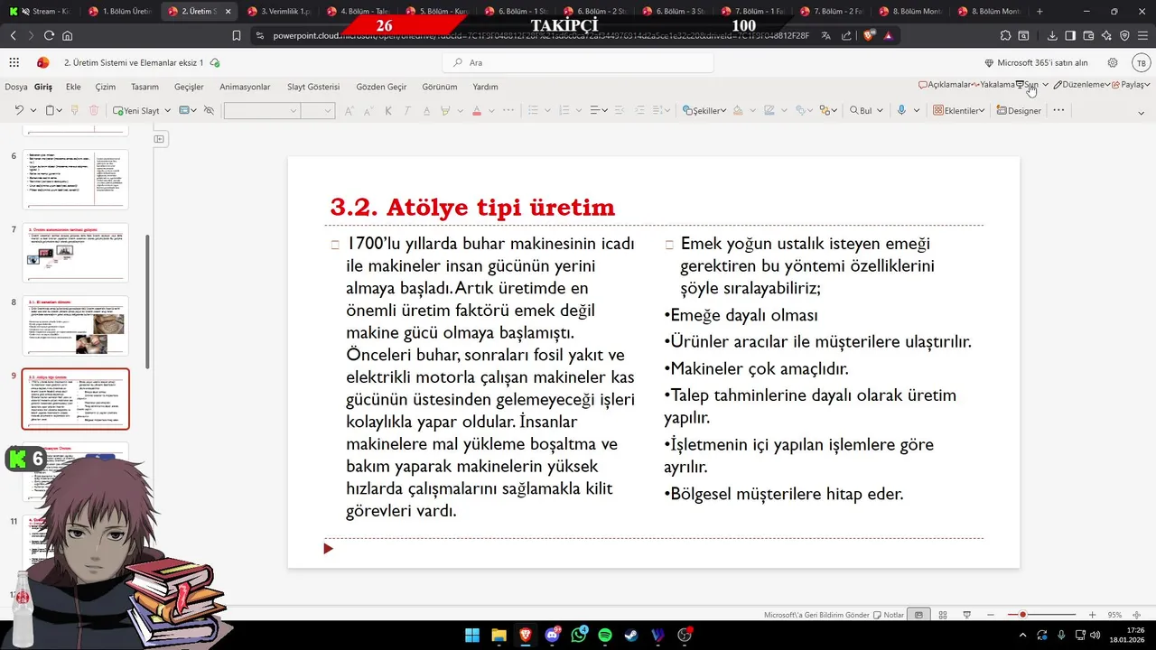Click the shape outline pen icon
The height and width of the screenshot is (650, 1156).
[769, 110]
